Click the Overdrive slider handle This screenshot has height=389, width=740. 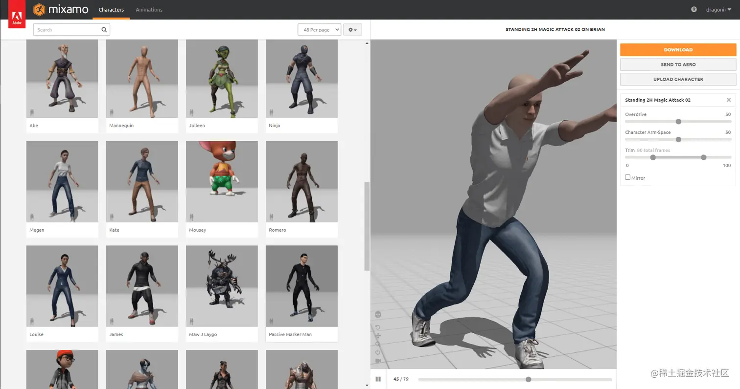(678, 122)
